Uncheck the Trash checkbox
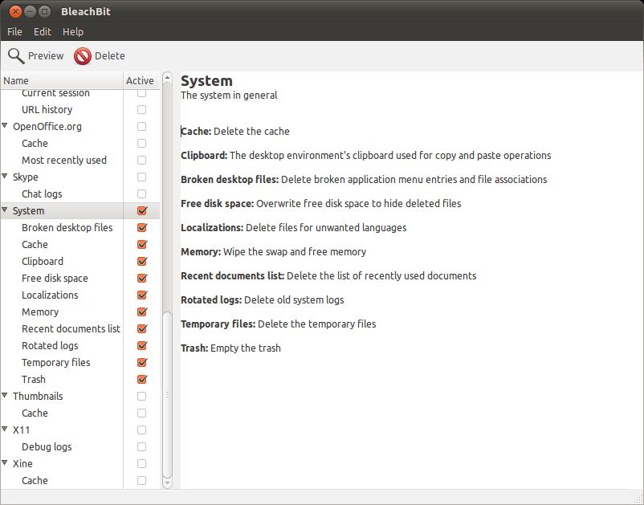 (x=141, y=379)
